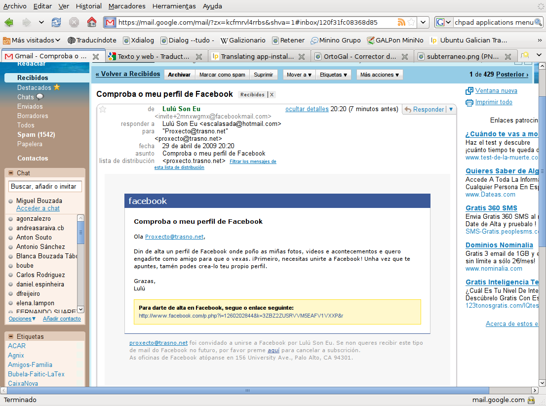Close the Gmail - Comproba tab
Screen dimensions: 546x406
pos(96,56)
